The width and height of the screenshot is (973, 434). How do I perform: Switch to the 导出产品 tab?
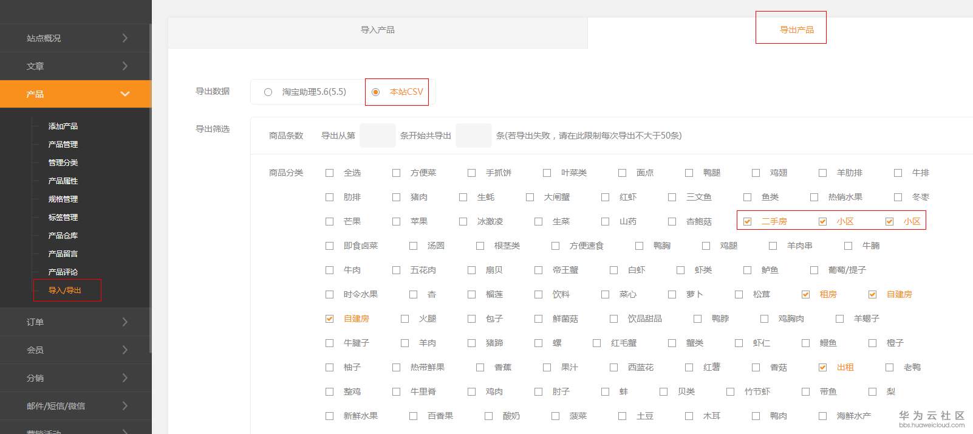pyautogui.click(x=797, y=30)
